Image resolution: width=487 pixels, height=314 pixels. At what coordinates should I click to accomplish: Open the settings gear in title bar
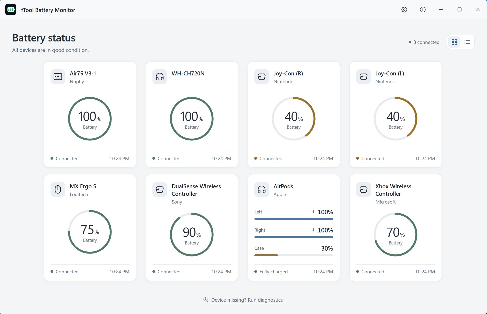pyautogui.click(x=404, y=10)
